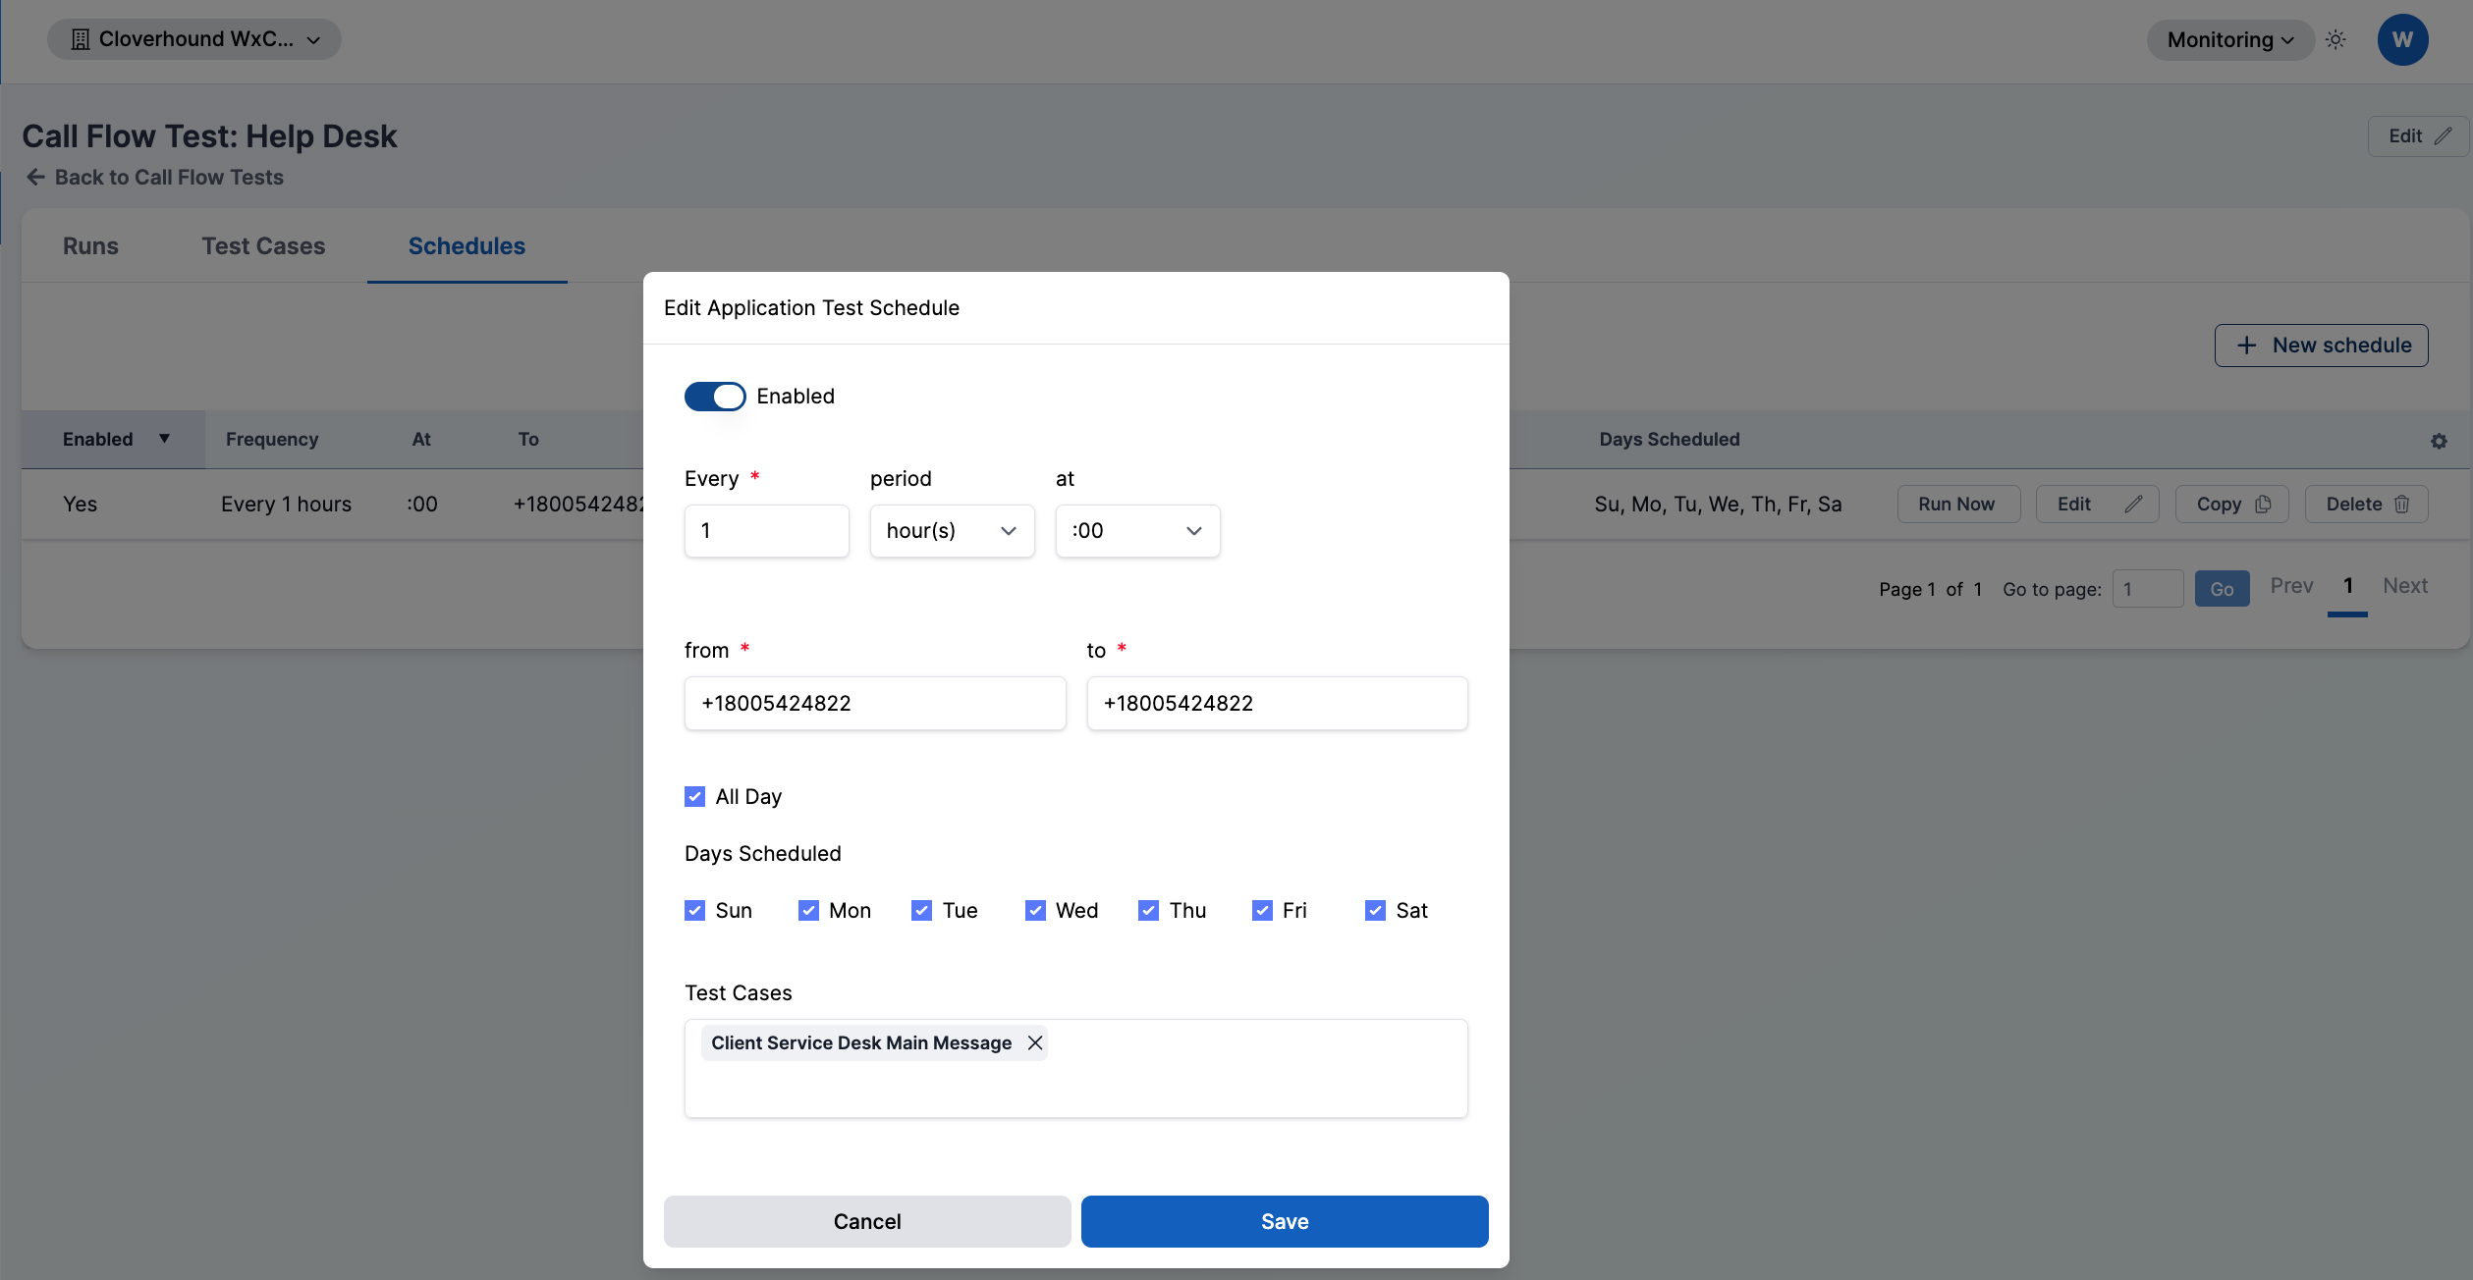
Task: Click Su, Mo, Tu, We, Th, Fr, Sa cell
Action: (x=1718, y=504)
